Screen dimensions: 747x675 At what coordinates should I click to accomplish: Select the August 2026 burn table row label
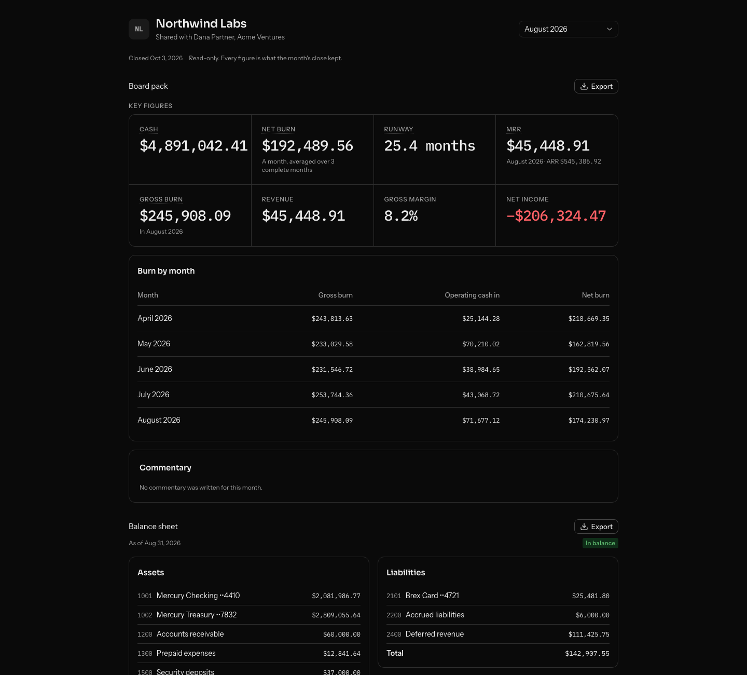[159, 420]
